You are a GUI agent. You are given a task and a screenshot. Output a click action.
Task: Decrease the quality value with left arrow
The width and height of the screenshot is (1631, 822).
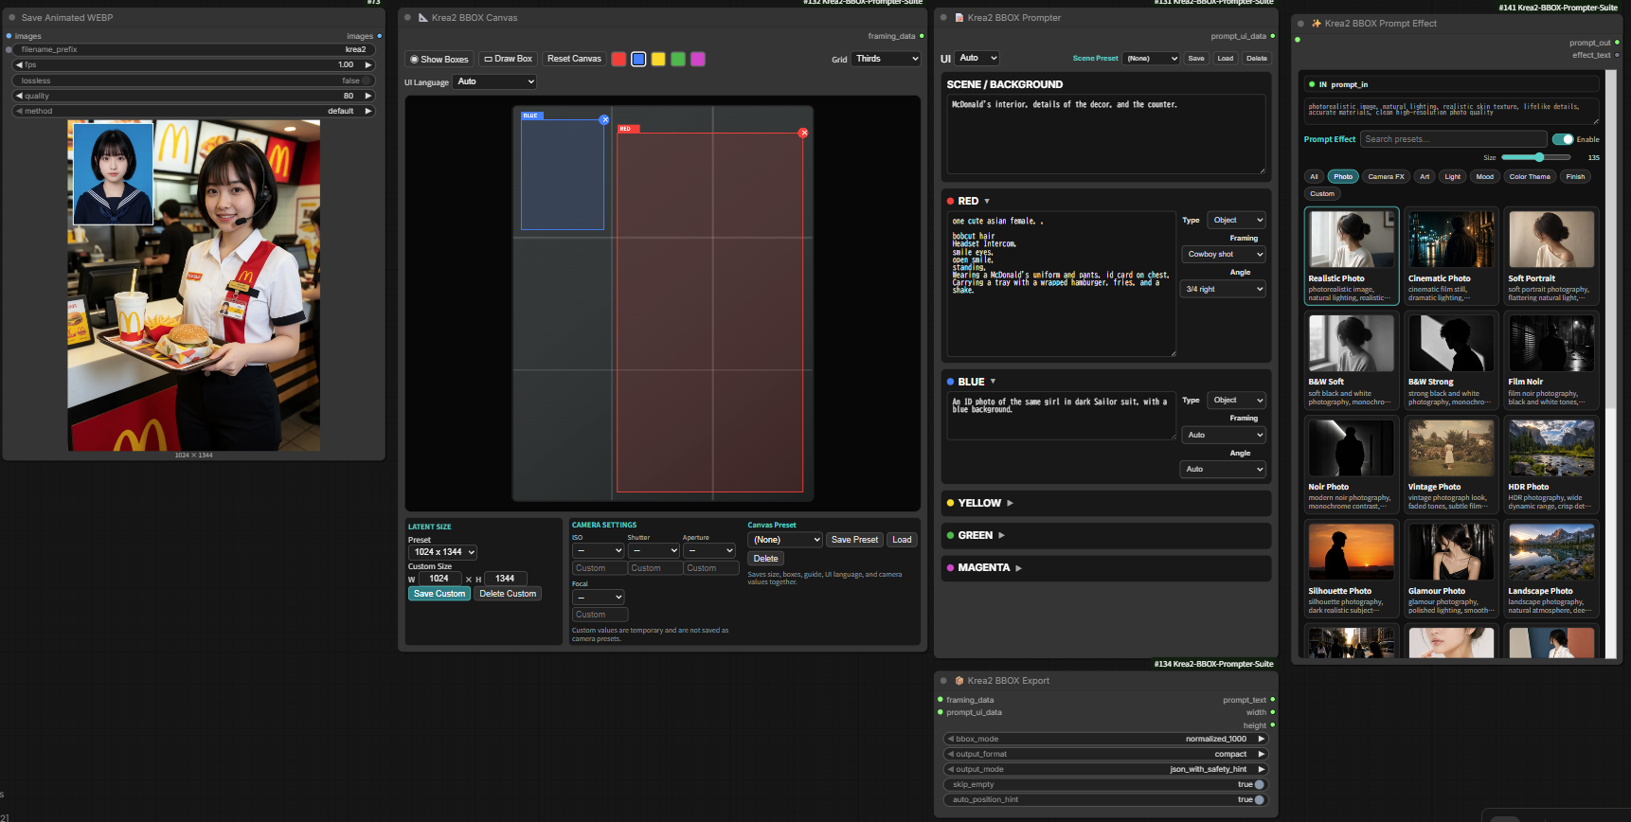coord(19,96)
